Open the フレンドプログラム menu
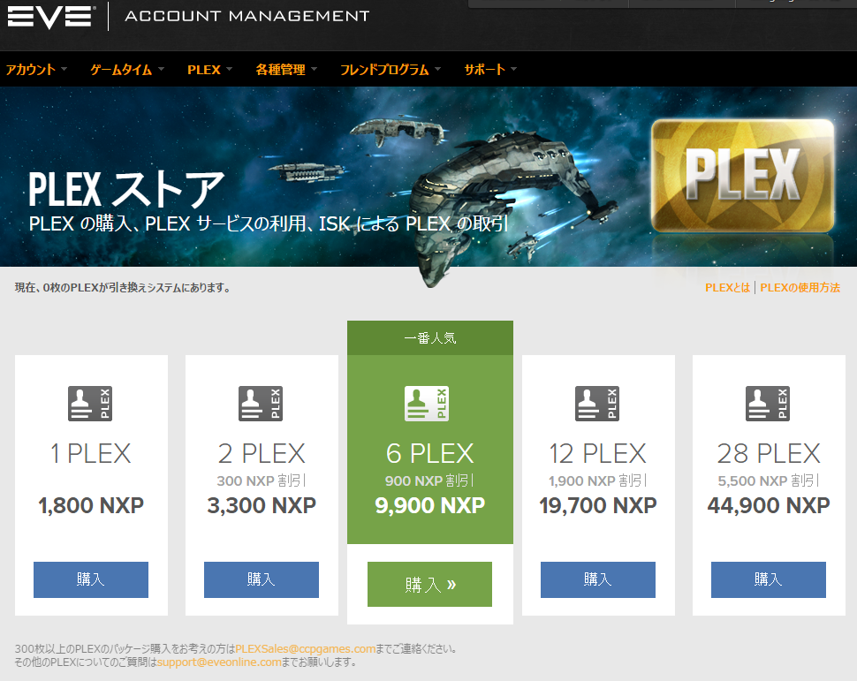The width and height of the screenshot is (857, 681). (391, 70)
